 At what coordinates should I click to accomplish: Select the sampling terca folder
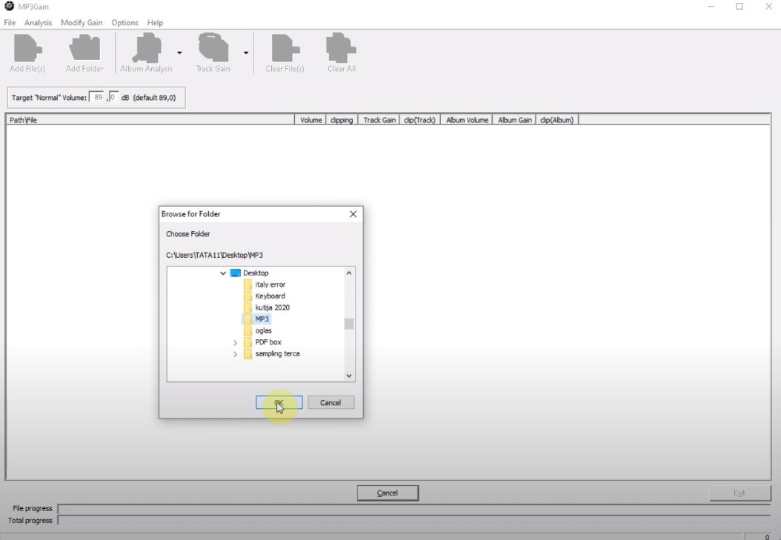277,354
